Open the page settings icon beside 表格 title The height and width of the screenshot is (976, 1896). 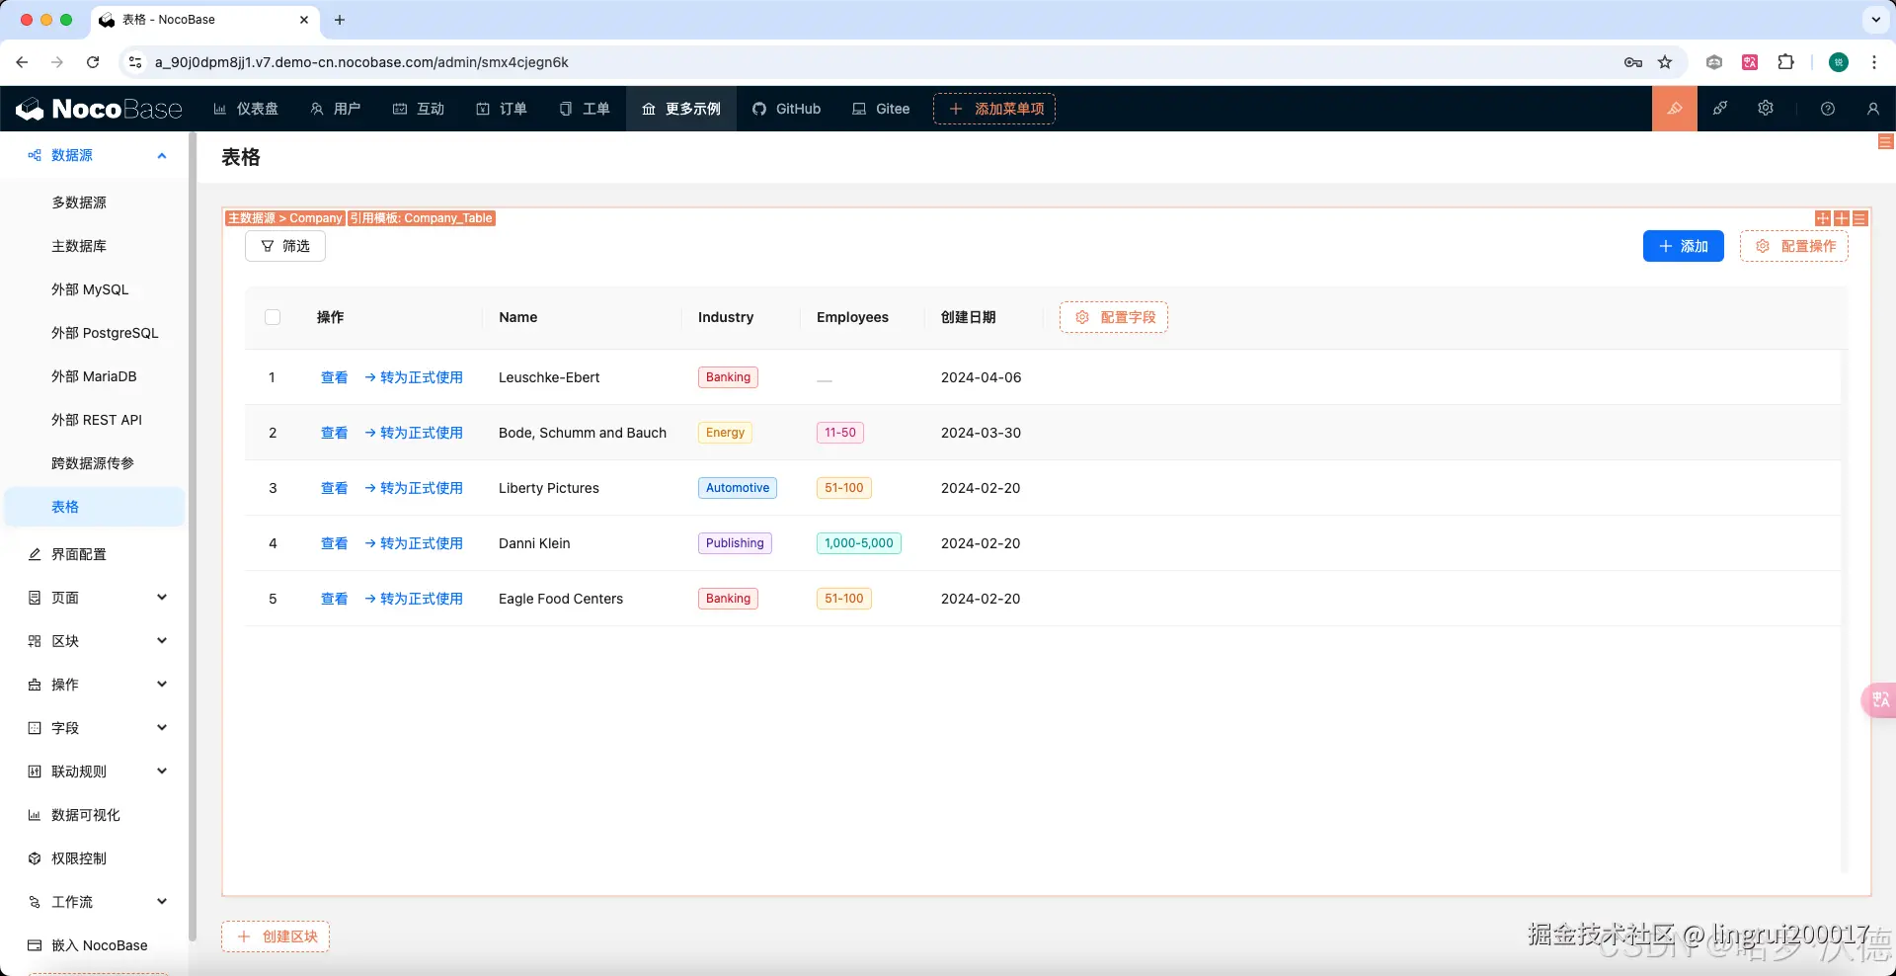click(x=1885, y=142)
